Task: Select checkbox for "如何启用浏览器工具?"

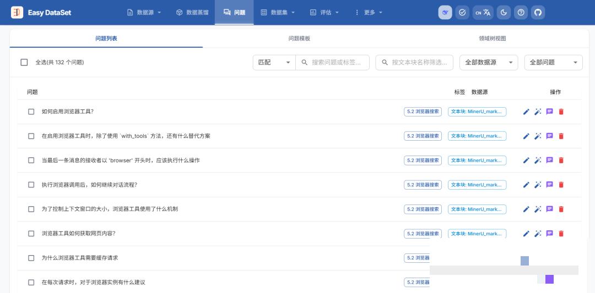Action: pyautogui.click(x=31, y=112)
